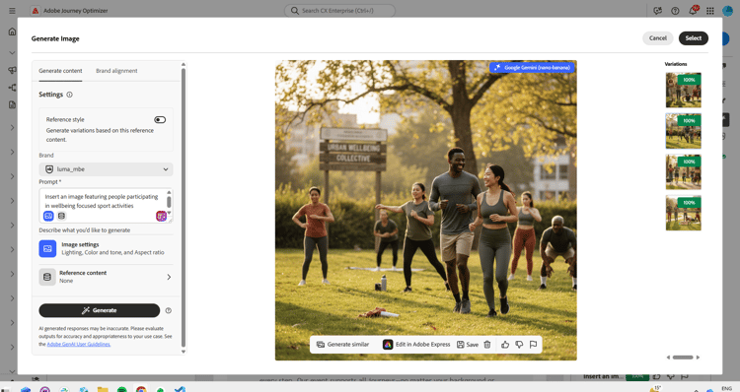This screenshot has width=740, height=392.
Task: Delete the generated image with the trash icon
Action: click(487, 345)
